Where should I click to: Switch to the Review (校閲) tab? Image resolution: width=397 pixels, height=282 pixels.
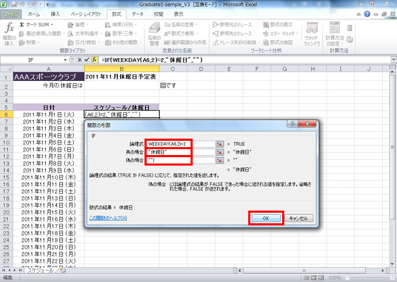pyautogui.click(x=158, y=14)
